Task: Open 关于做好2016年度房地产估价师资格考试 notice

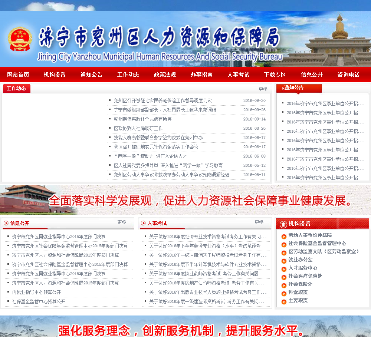Action: point(207,283)
